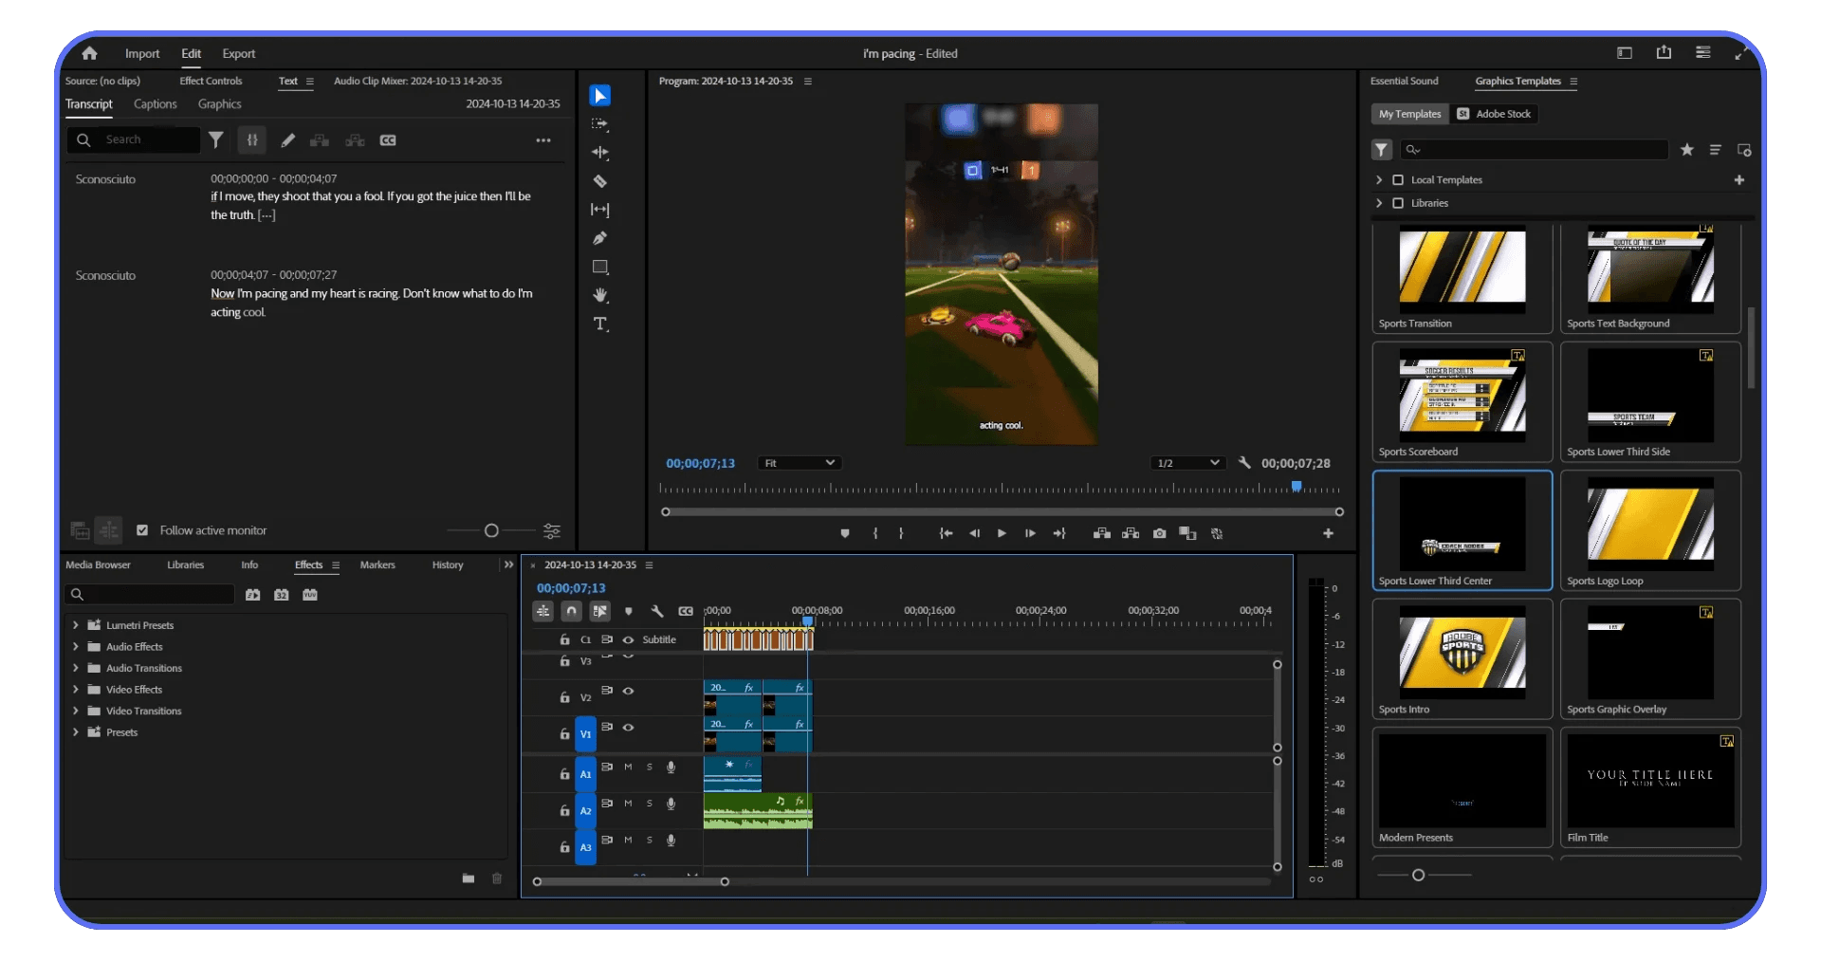Select the Sports Logo Loop template
This screenshot has height=962, width=1821.
tap(1649, 523)
